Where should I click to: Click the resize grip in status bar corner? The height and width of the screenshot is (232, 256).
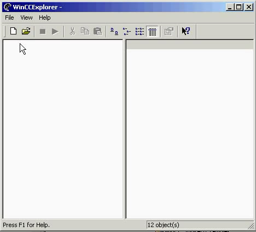pyautogui.click(x=251, y=226)
